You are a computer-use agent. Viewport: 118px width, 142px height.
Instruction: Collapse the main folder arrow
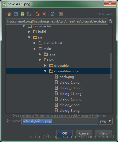click(35, 49)
